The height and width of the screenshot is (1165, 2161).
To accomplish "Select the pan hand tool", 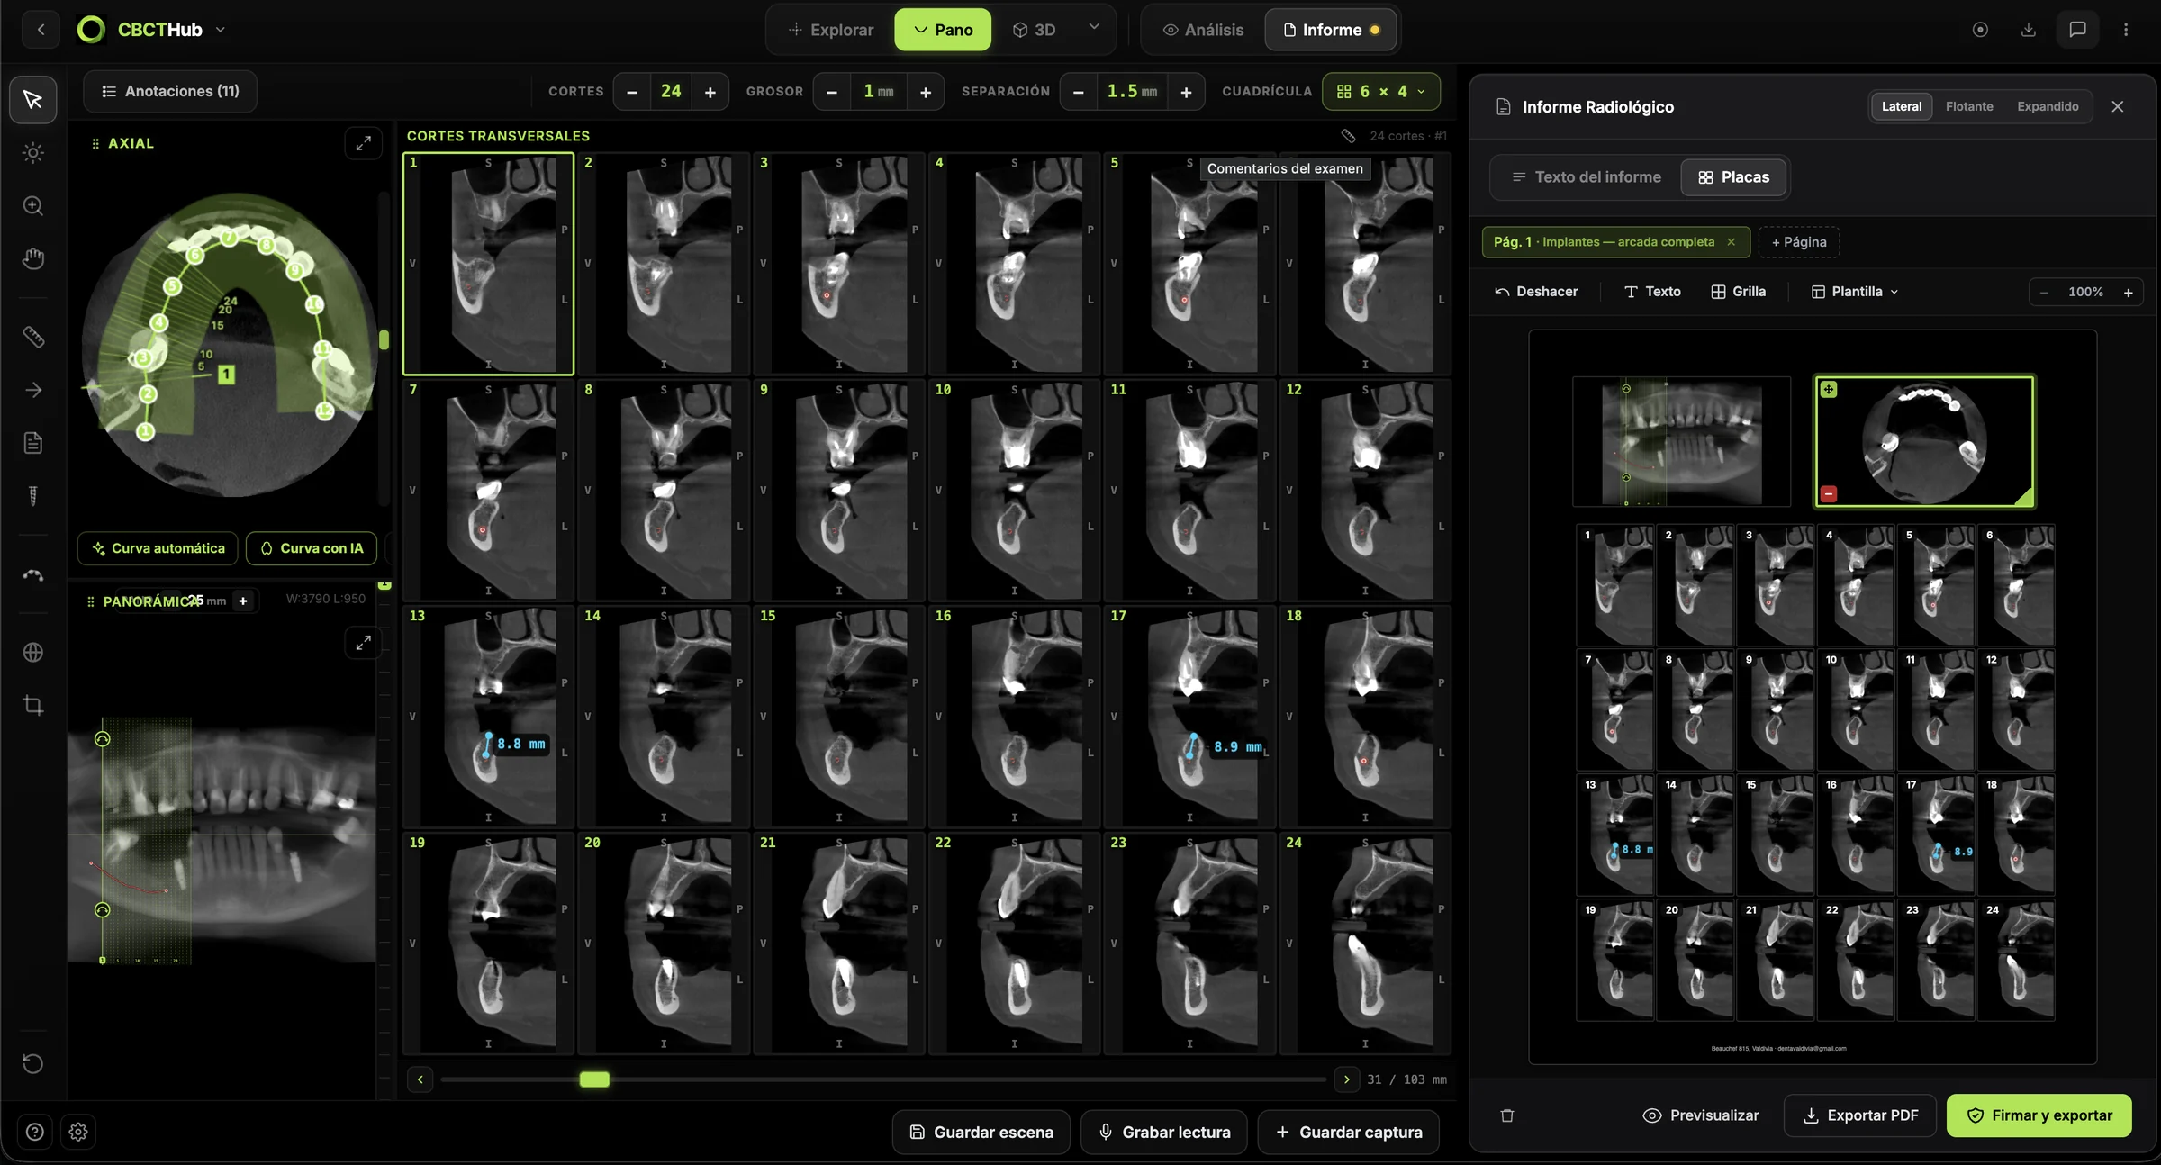I will [x=33, y=259].
